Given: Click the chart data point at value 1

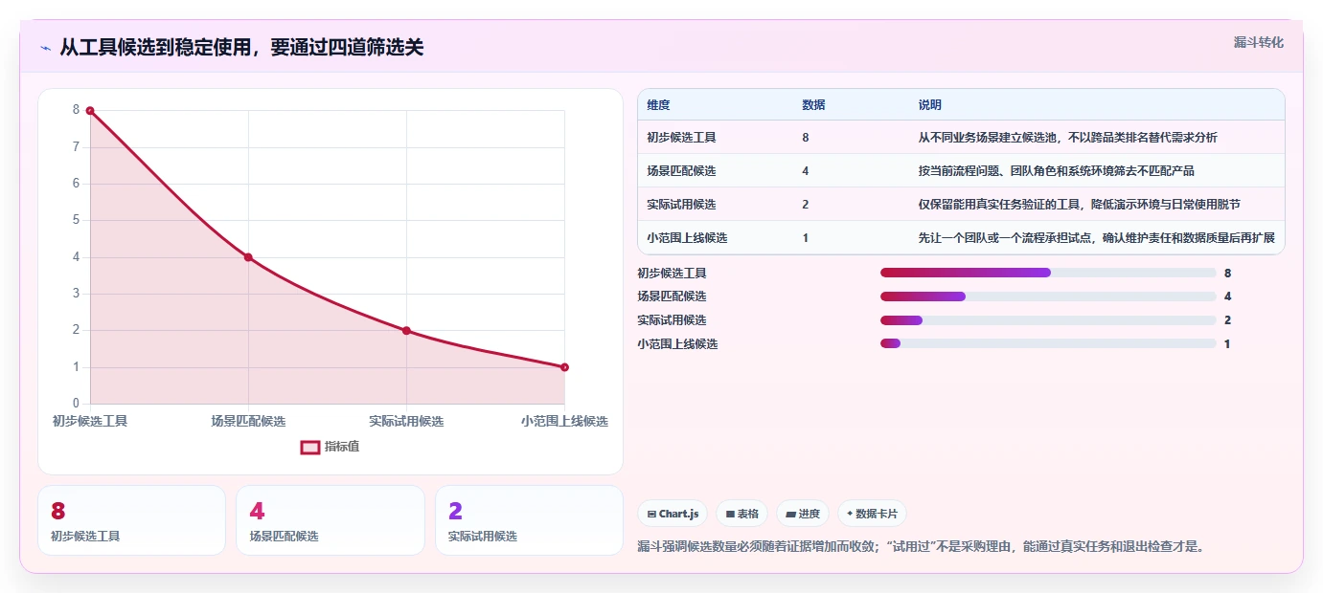Looking at the screenshot, I should tap(564, 367).
